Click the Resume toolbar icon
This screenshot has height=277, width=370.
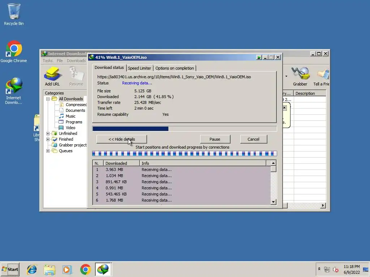[x=76, y=76]
